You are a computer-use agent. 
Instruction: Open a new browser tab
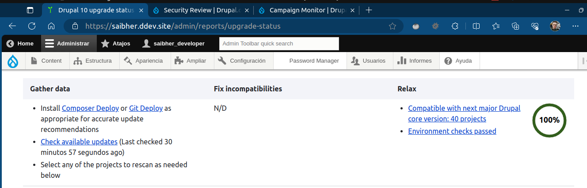(369, 10)
